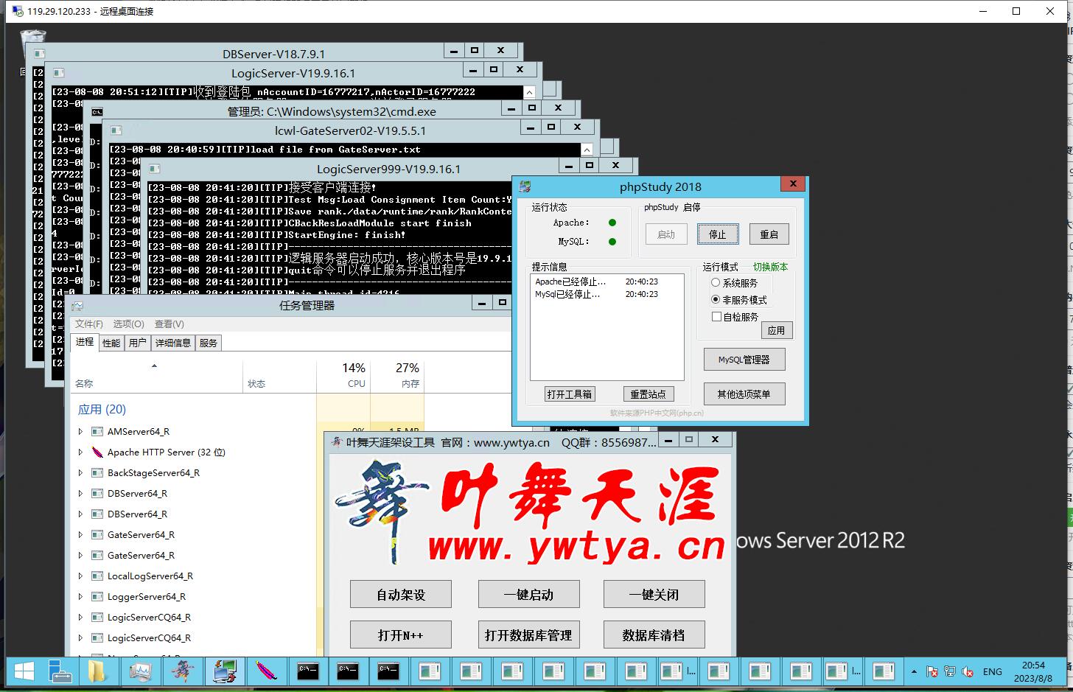Sort by the 内存 column header
The height and width of the screenshot is (692, 1073).
pos(397,375)
